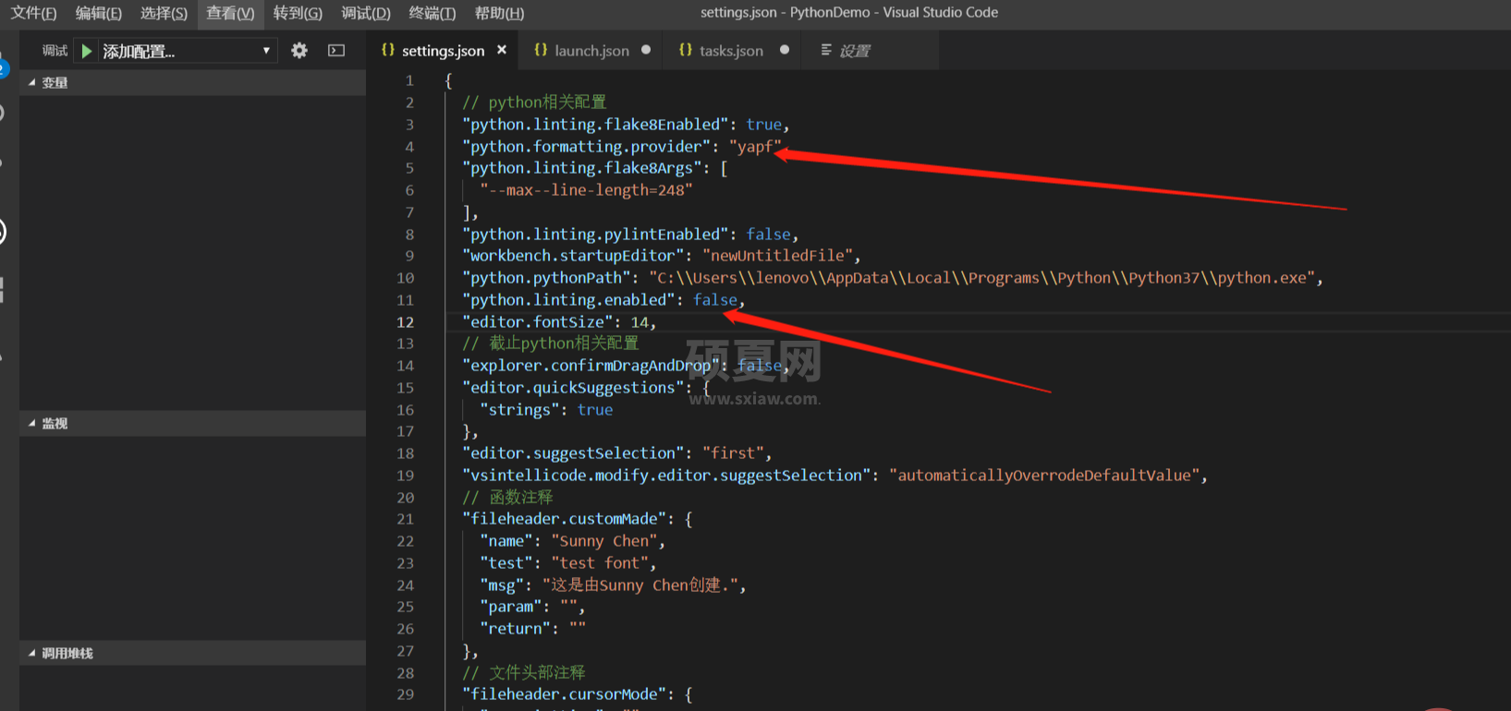Click the "python.formatting.provider" key
1511x711 pixels.
coord(587,147)
